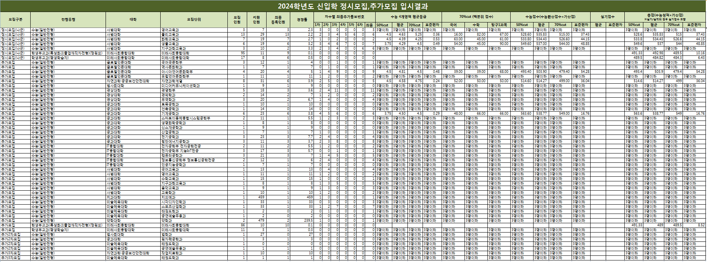Select the '경쟁률' column header

click(302, 19)
